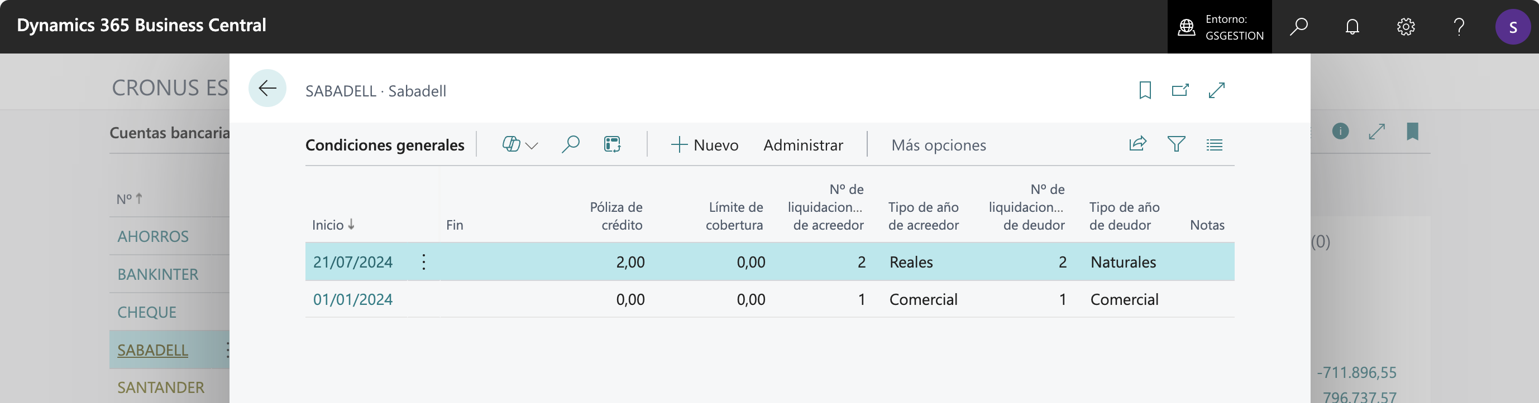1539x403 pixels.
Task: Open AHORROS bank account in background list
Action: [x=152, y=236]
